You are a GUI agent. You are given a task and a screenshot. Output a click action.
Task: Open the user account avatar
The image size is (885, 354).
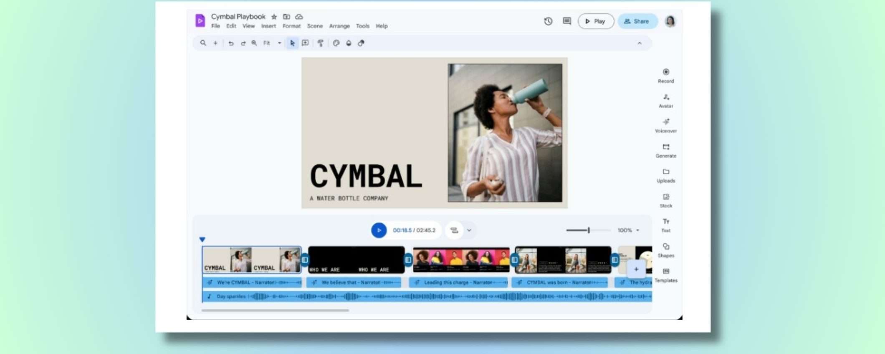(670, 21)
